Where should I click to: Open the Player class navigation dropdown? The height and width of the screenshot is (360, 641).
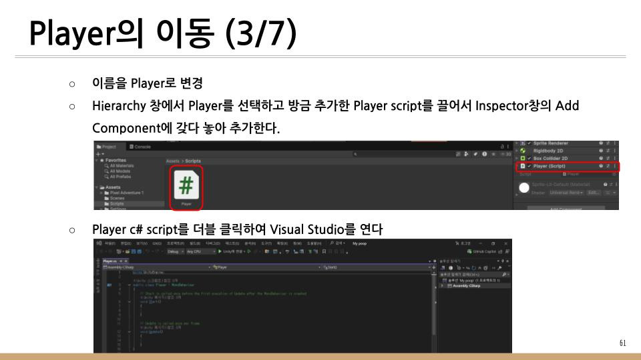[266, 267]
